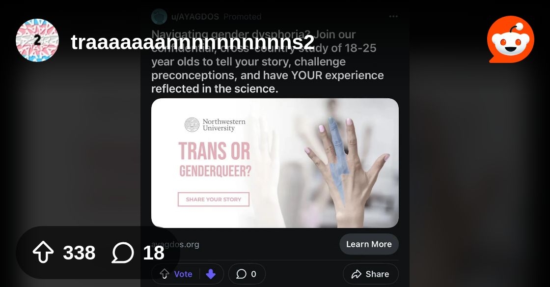
Task: Click the subreddit avatar with number 2
Action: [37, 40]
